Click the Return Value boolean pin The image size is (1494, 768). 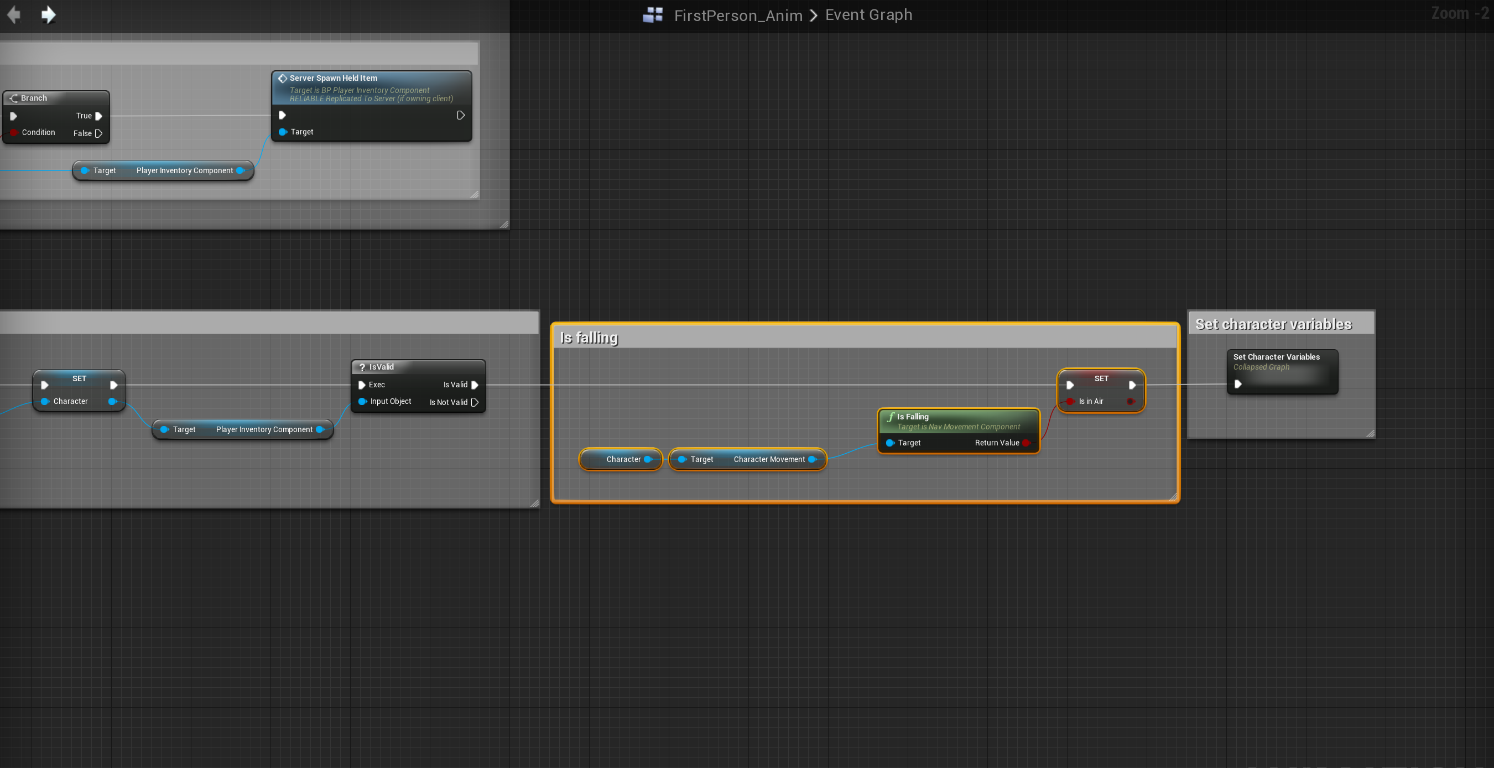click(x=1026, y=443)
